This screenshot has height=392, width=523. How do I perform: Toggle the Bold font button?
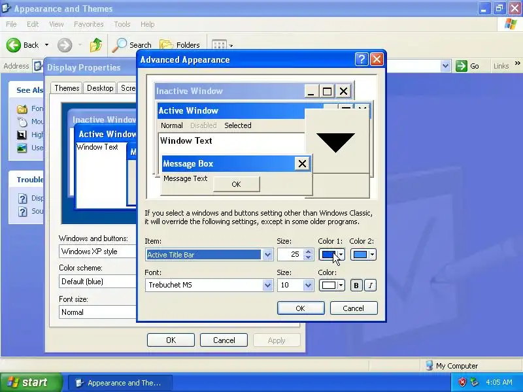(x=356, y=286)
